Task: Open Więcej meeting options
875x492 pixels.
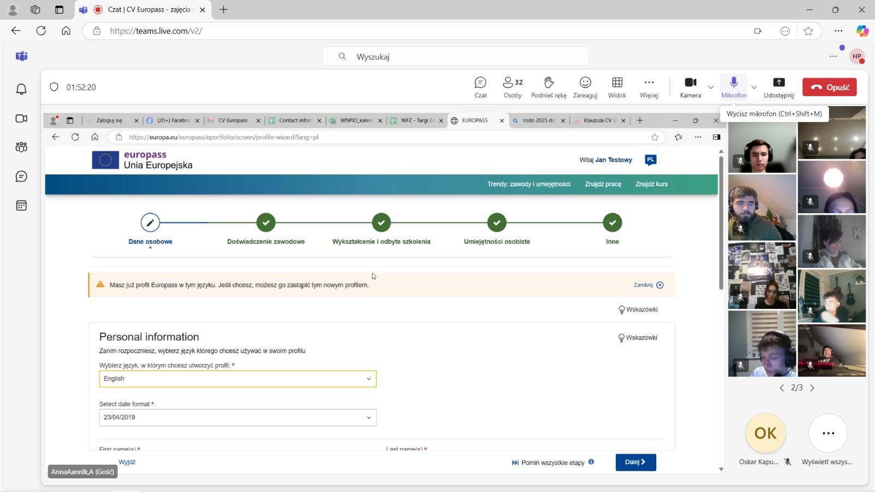Action: point(649,87)
